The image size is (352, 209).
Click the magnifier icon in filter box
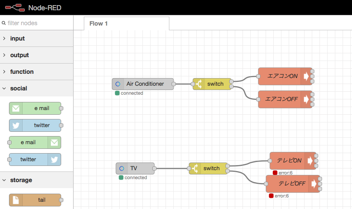3,23
